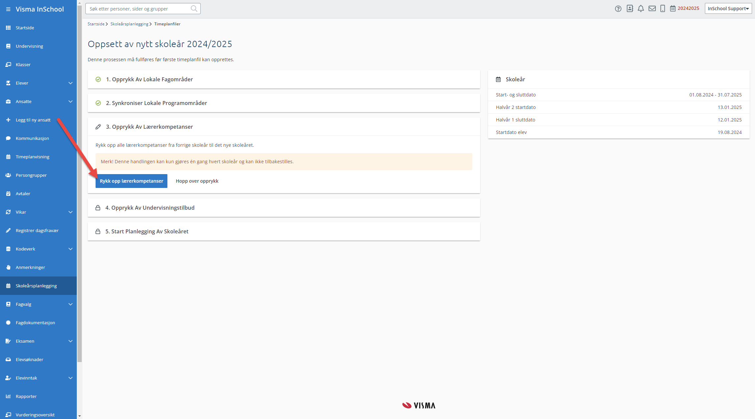The height and width of the screenshot is (419, 755).
Task: Open the messages envelope icon
Action: pos(652,9)
